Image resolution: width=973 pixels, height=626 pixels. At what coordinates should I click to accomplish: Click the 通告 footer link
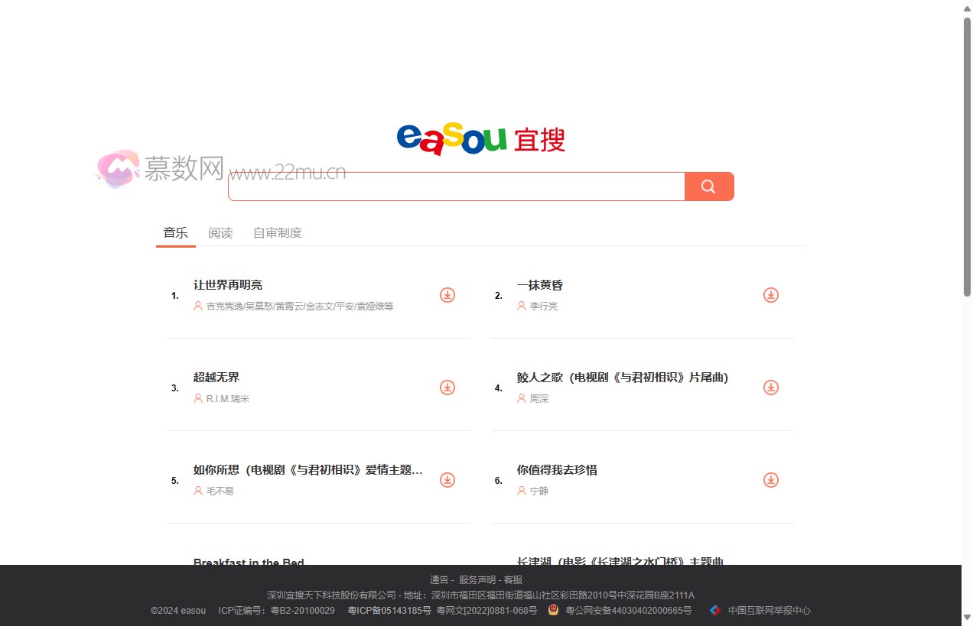click(x=439, y=579)
